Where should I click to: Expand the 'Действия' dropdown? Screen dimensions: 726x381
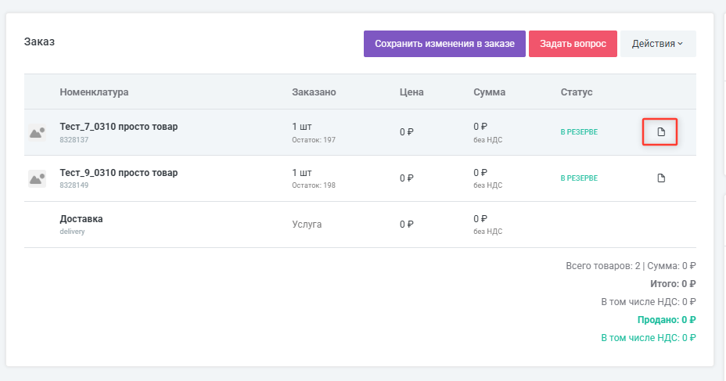point(658,44)
